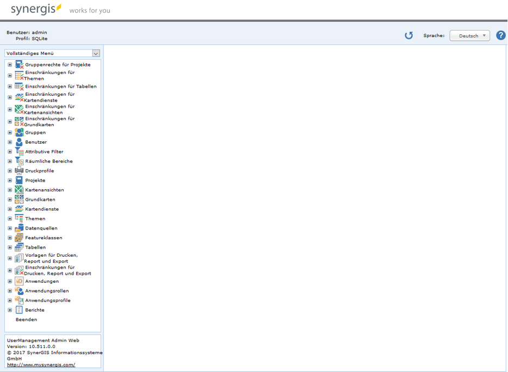Viewport: 508px width, 372px height.
Task: Expand the Themen tree node
Action: [10, 219]
